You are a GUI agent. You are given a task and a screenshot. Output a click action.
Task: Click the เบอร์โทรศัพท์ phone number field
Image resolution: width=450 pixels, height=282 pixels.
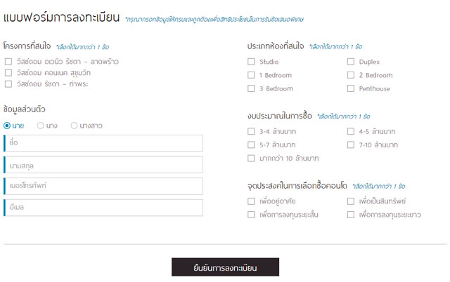[104, 186]
